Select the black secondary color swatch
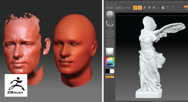 point(108,71)
